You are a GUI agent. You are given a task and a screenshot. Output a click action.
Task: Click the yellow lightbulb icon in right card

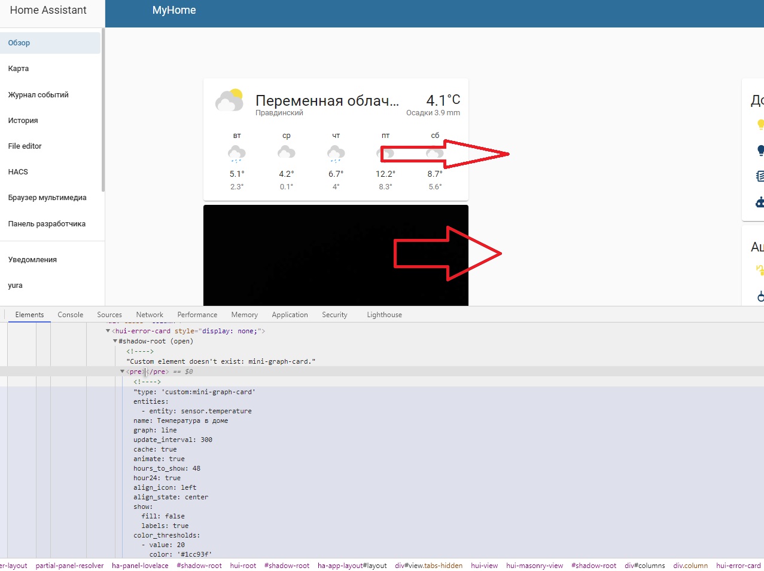[x=760, y=124]
